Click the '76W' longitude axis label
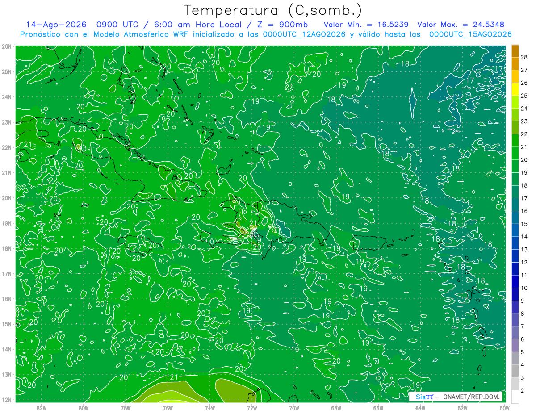 (167, 408)
